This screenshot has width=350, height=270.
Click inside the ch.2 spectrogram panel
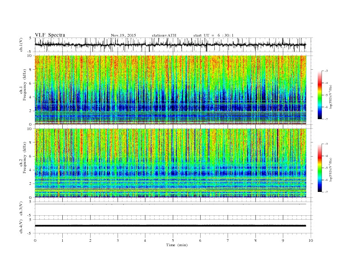[x=171, y=163]
